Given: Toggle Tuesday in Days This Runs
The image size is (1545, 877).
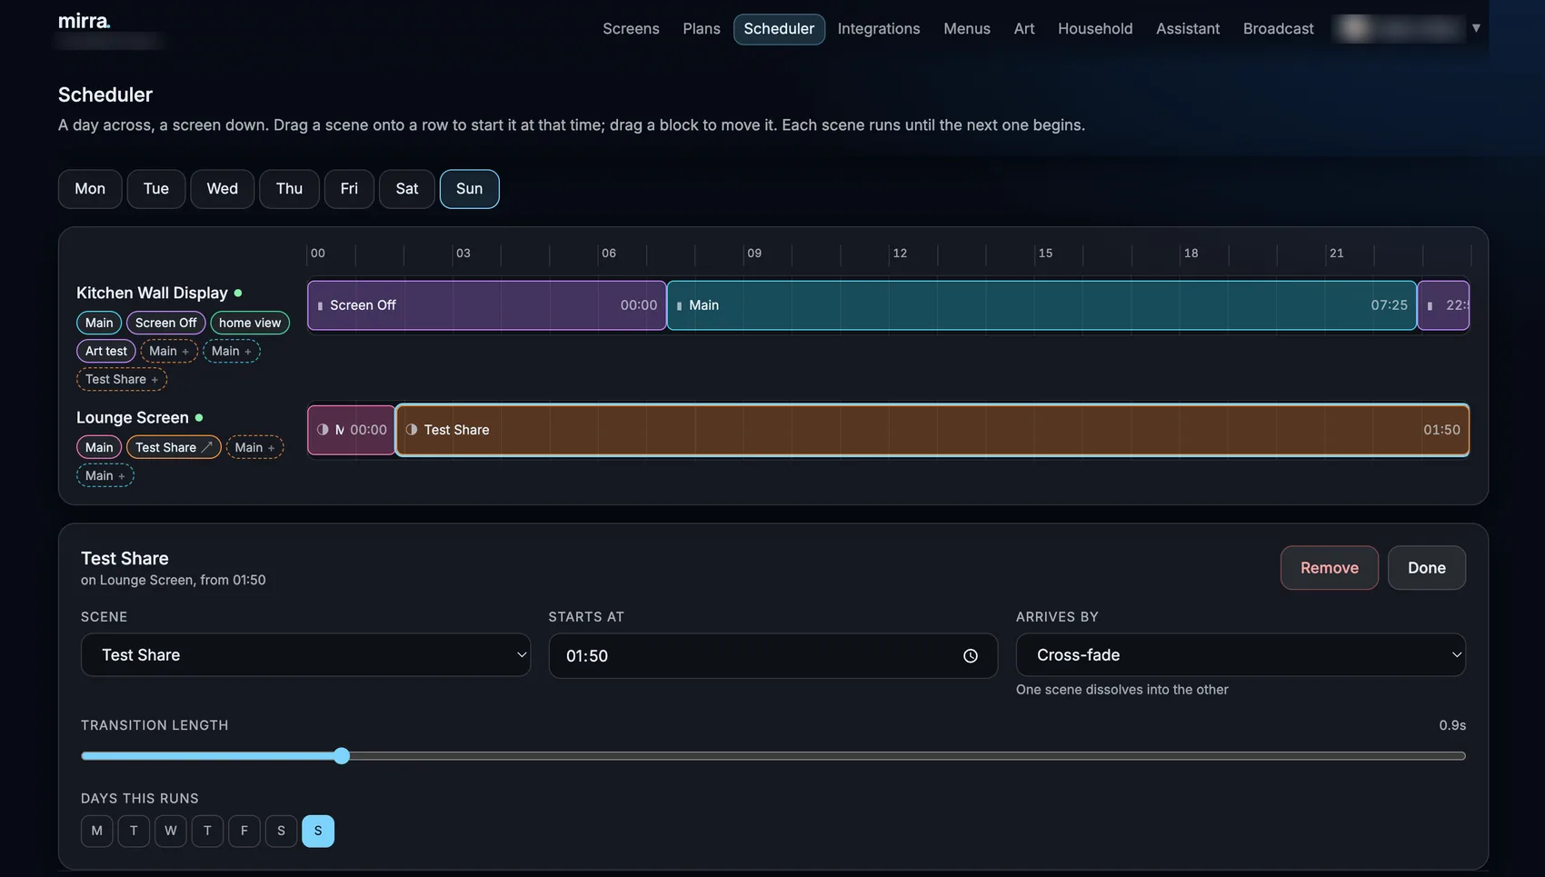Looking at the screenshot, I should coord(134,831).
